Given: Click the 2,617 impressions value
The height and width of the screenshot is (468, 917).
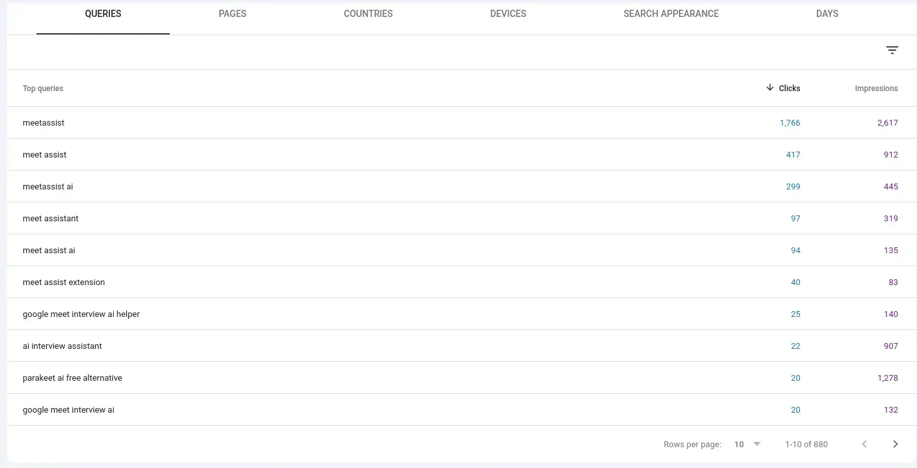Looking at the screenshot, I should 887,122.
